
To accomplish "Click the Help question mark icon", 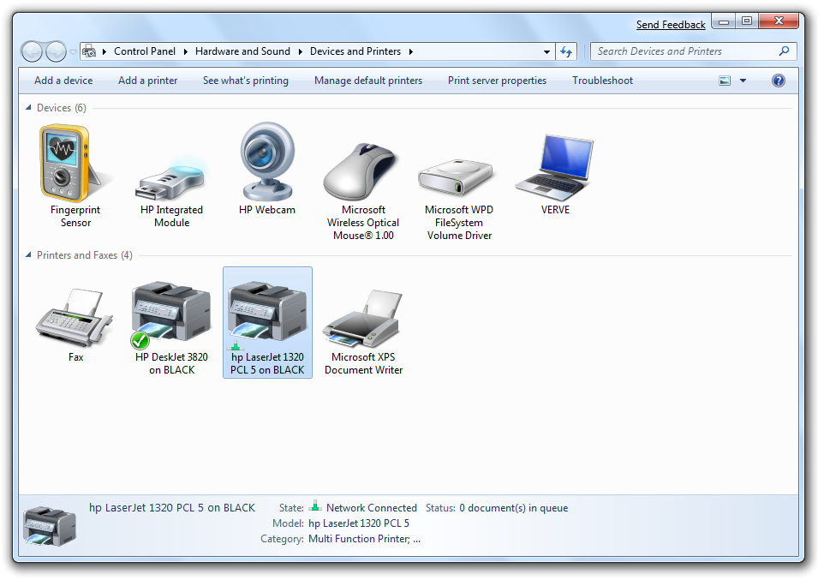I will tap(778, 81).
